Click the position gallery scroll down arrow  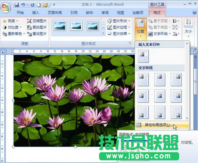(x=187, y=118)
